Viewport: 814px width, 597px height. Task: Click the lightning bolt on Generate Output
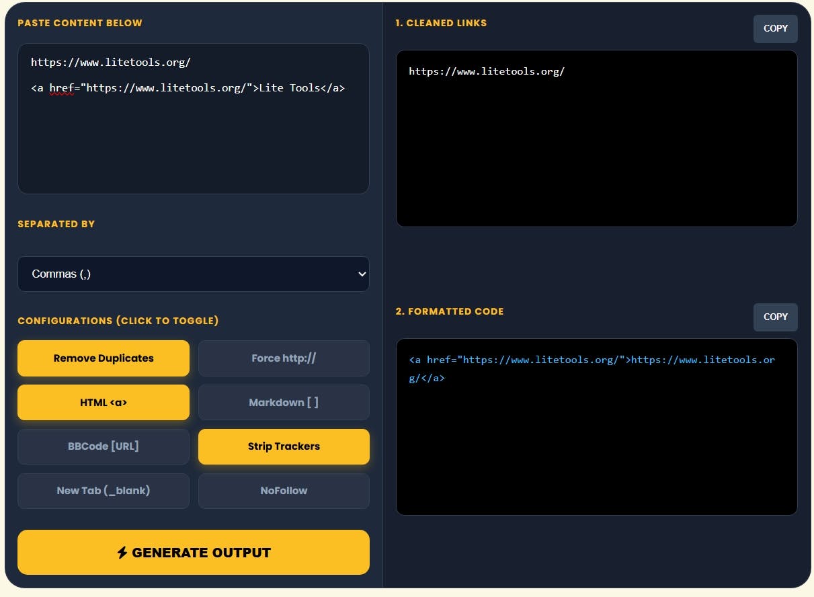(x=122, y=553)
